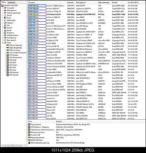Switch to the Ulubione tab
Image resolution: width=146 pixels, height=153 pixels.
[x=11, y=2]
